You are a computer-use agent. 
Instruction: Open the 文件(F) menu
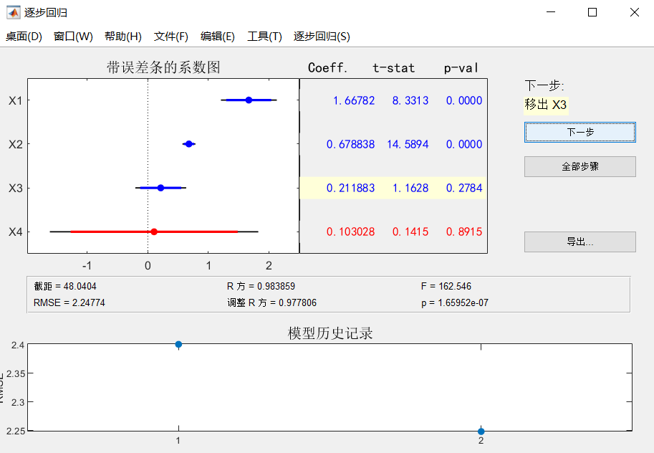pos(171,37)
